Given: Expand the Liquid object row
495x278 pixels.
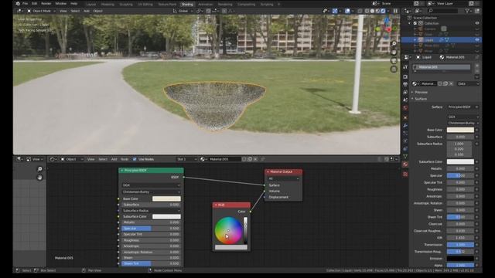Looking at the screenshot, I should click(x=415, y=40).
